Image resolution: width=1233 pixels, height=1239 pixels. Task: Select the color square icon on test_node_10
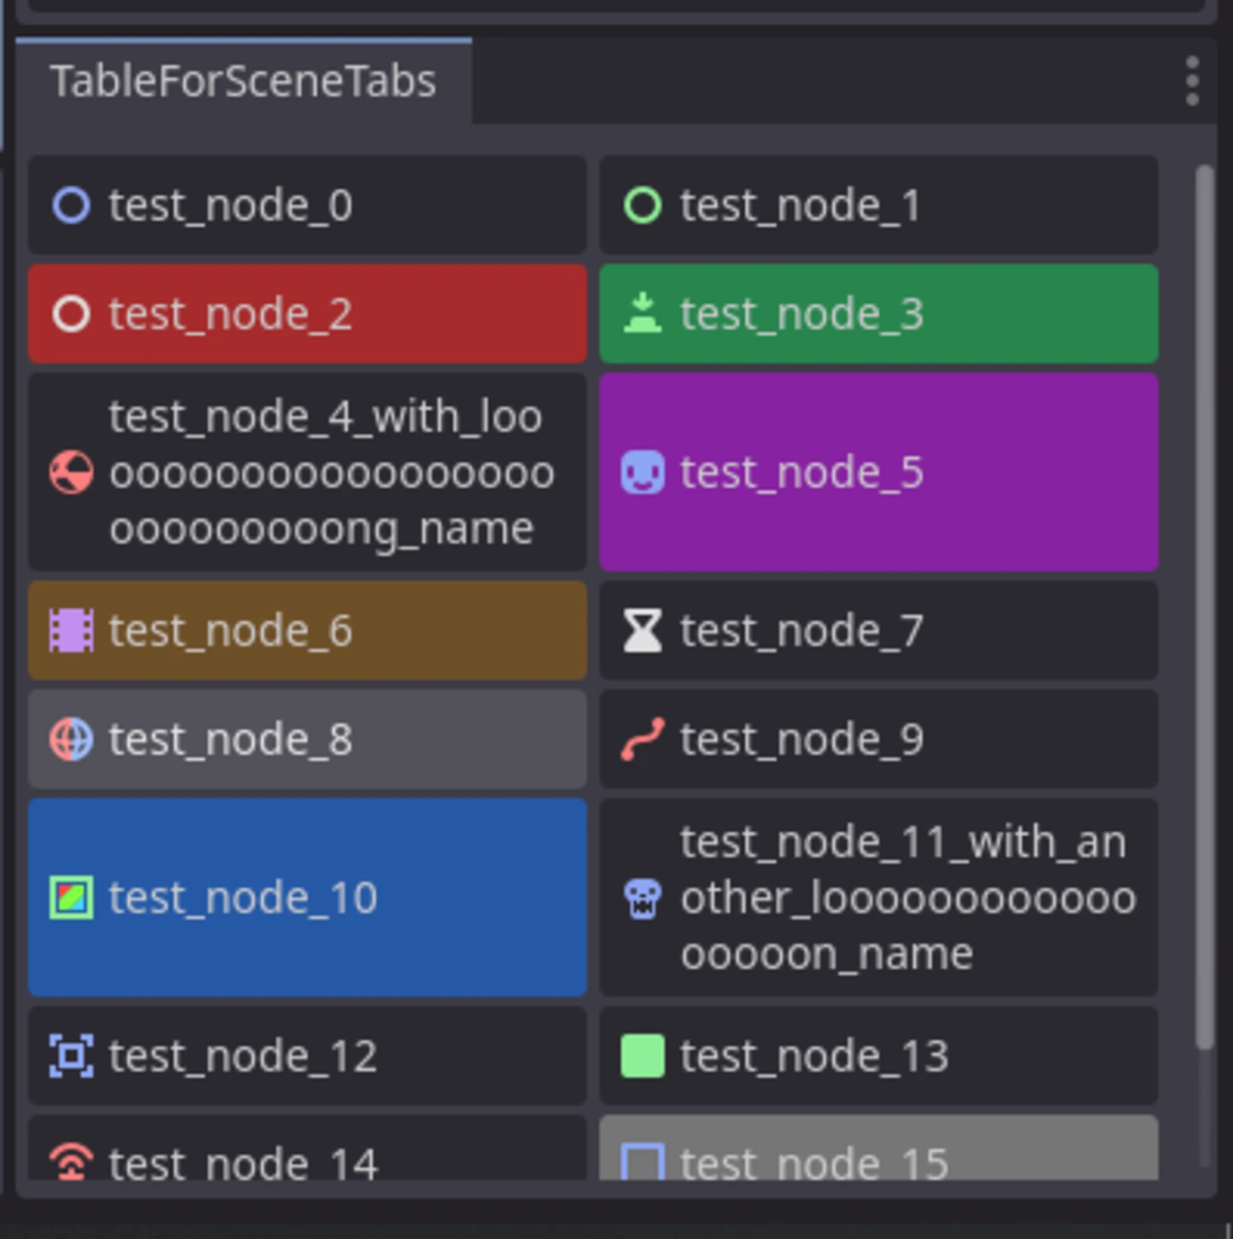71,897
